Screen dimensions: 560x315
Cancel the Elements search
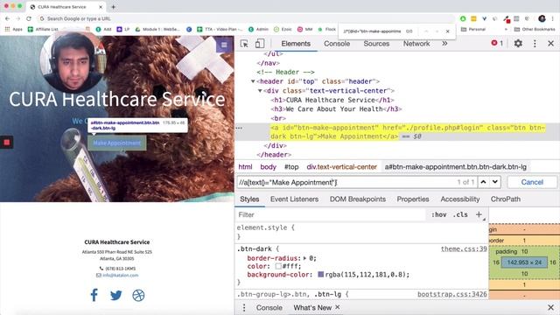(x=532, y=182)
